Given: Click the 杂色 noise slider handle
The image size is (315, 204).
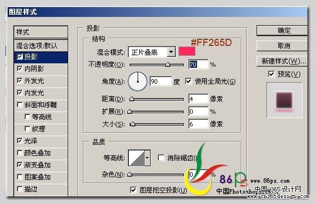Looking at the screenshot, I should tap(130, 174).
